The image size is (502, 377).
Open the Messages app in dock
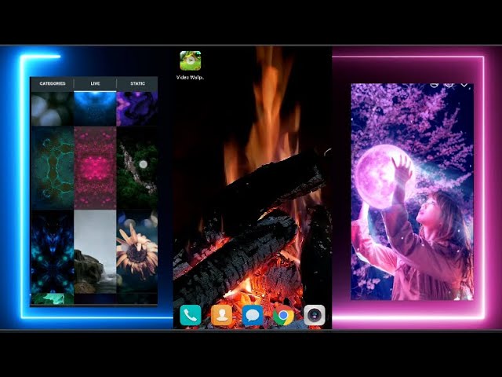click(253, 315)
